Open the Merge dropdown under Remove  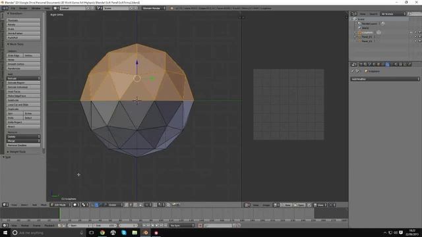tap(24, 141)
